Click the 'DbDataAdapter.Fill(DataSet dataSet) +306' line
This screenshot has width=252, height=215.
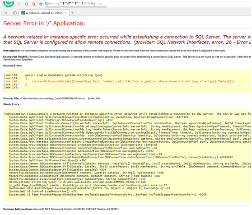pos(57,170)
